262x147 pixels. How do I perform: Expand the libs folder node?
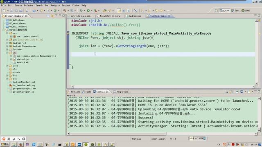7,66
